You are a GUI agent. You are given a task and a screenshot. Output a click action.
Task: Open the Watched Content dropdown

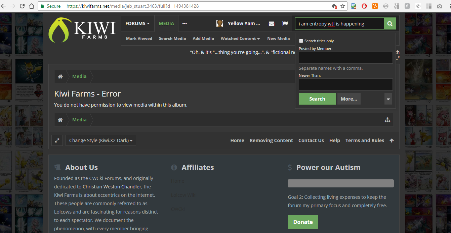coord(240,39)
